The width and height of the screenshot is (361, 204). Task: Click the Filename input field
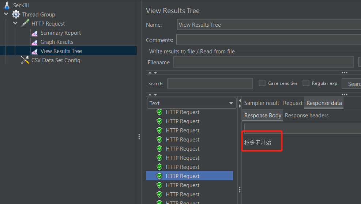point(263,62)
